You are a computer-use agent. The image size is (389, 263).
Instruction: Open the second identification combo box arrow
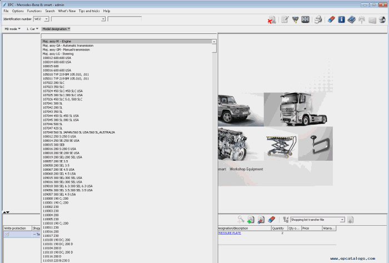coord(103,19)
